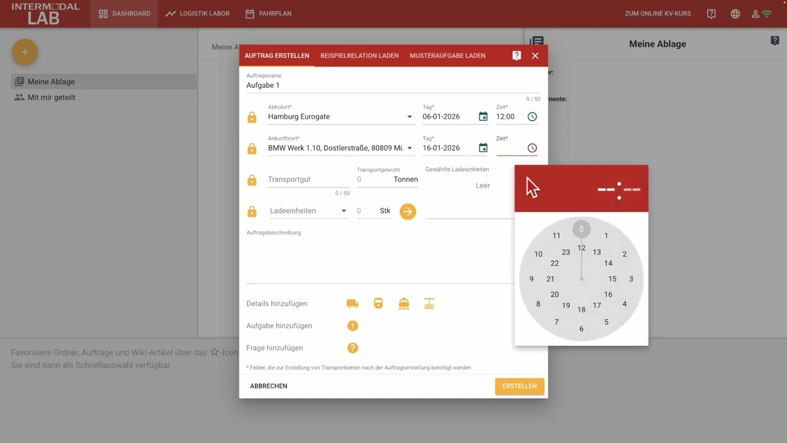This screenshot has width=787, height=443.
Task: Select hour 10 on clock face
Action: [x=538, y=254]
